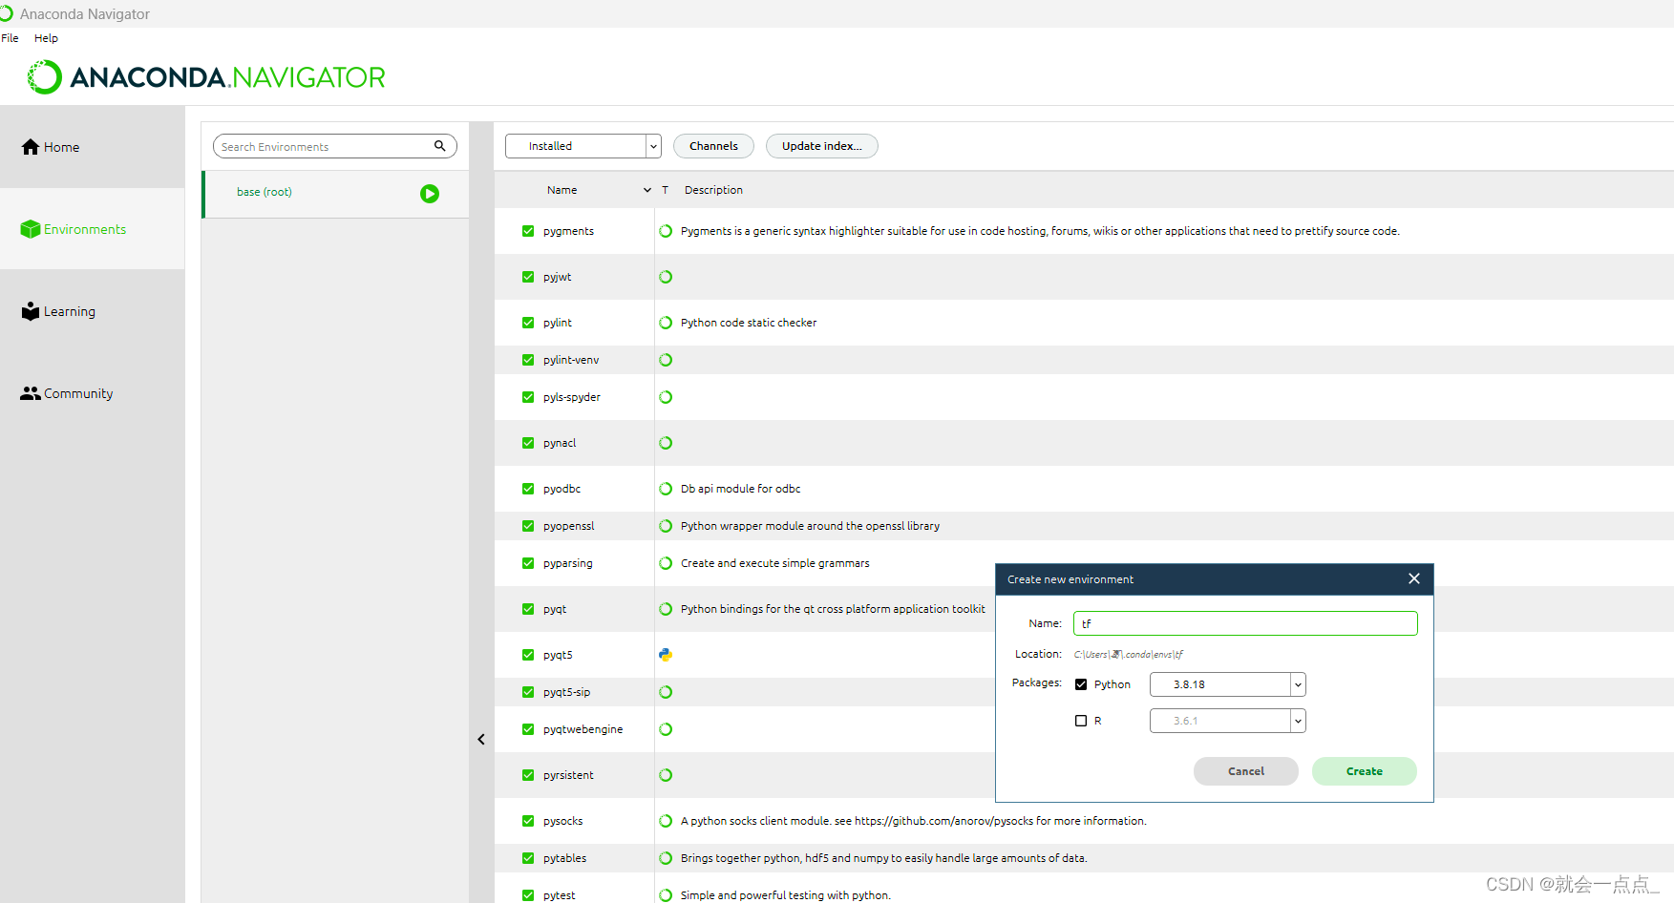This screenshot has width=1674, height=903.
Task: Click the Create button in the dialog
Action: coord(1364,771)
